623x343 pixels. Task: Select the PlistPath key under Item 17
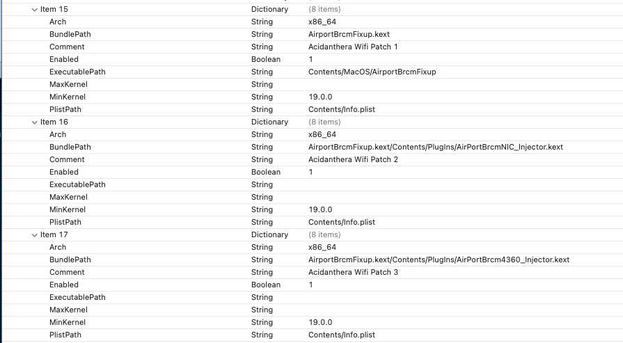coord(65,335)
